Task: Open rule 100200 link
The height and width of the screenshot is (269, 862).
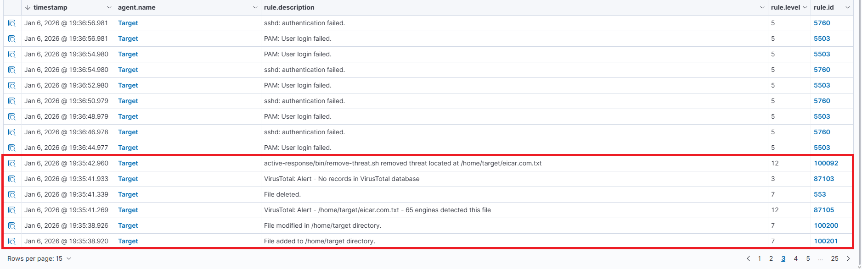Action: [826, 225]
